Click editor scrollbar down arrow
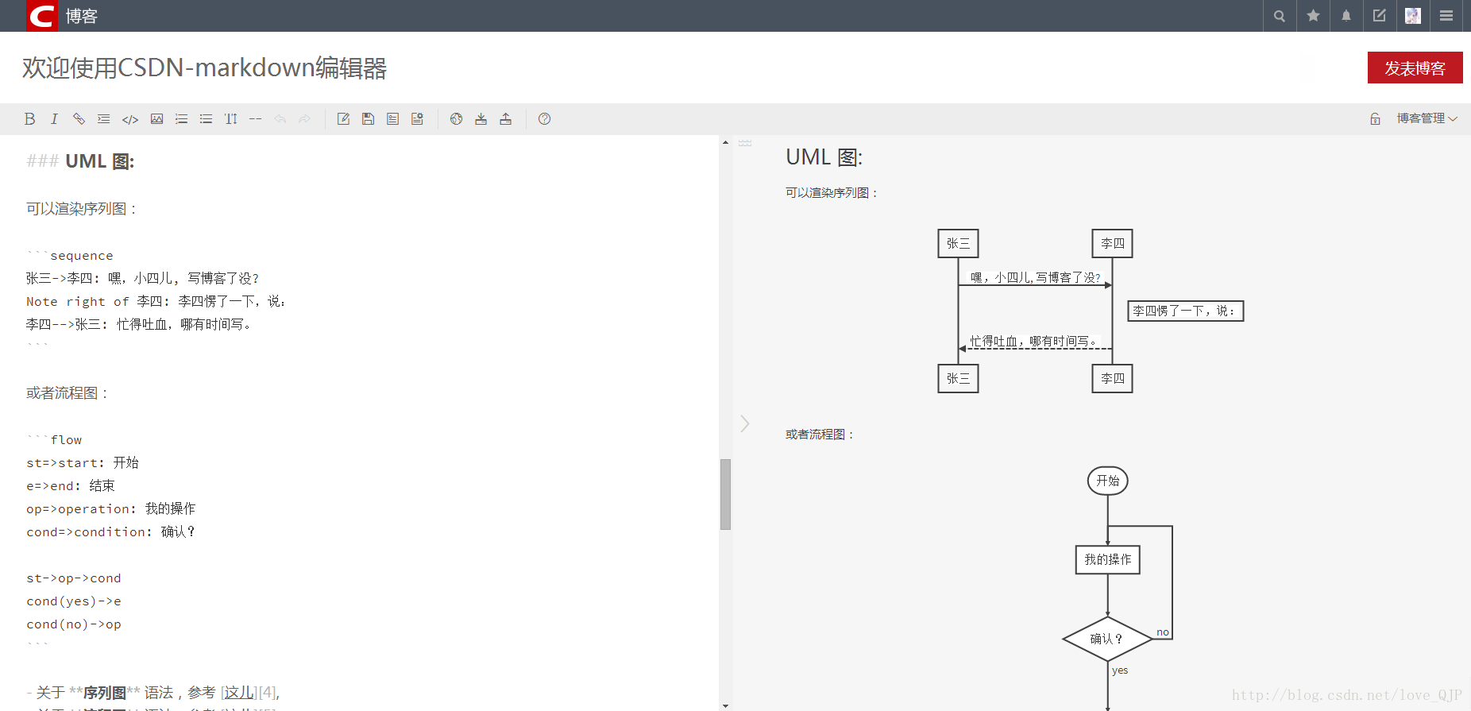 (x=725, y=705)
